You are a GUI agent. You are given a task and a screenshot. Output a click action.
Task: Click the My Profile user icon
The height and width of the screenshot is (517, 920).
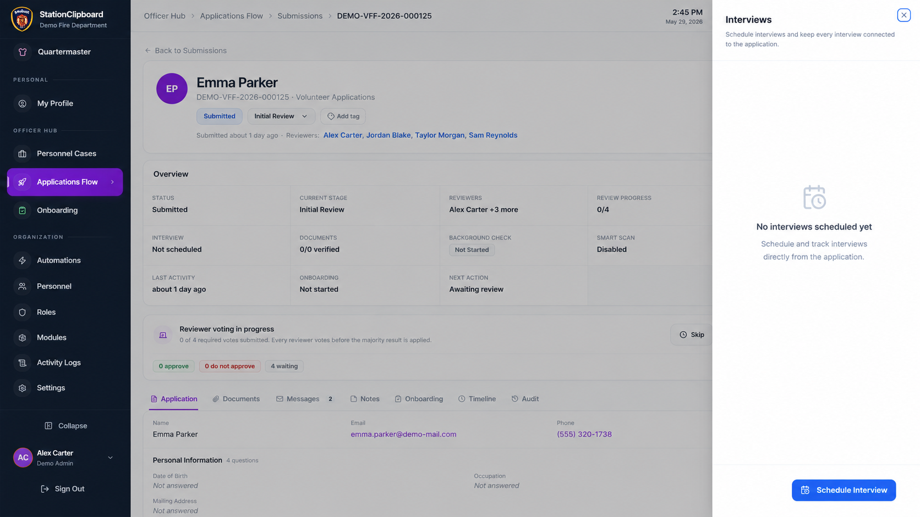[x=23, y=103]
